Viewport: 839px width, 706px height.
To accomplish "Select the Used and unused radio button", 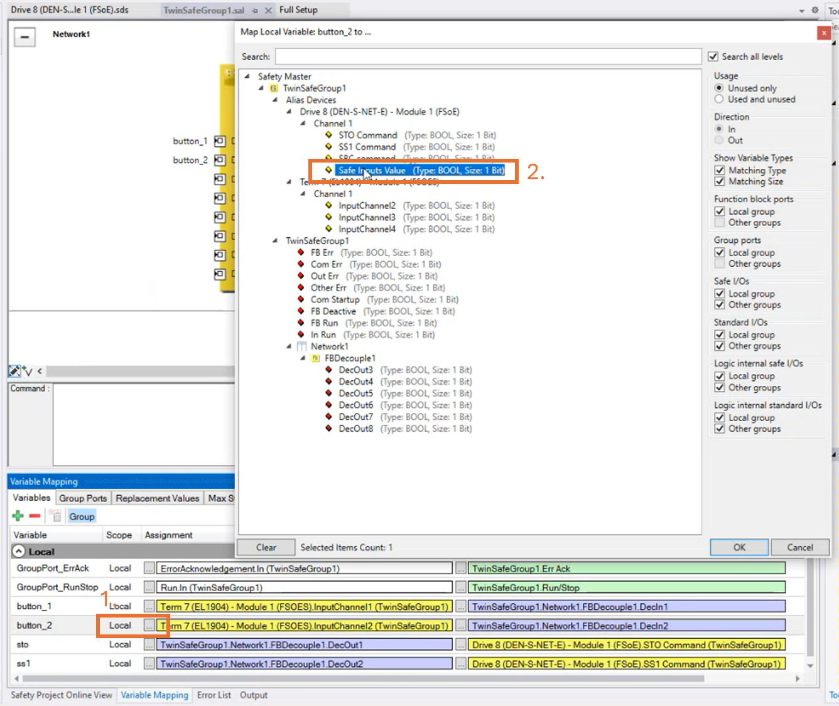I will 720,99.
